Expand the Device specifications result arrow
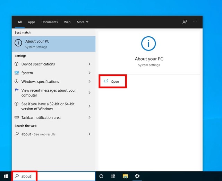This screenshot has width=222, height=181. [x=89, y=64]
